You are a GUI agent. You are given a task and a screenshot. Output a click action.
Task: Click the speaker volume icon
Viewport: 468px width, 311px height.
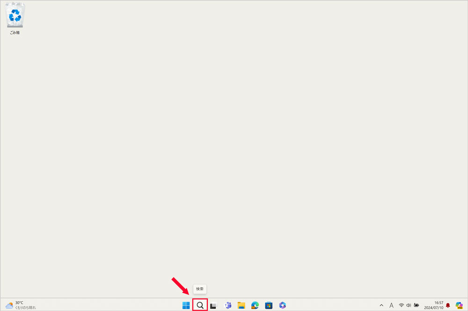(409, 305)
